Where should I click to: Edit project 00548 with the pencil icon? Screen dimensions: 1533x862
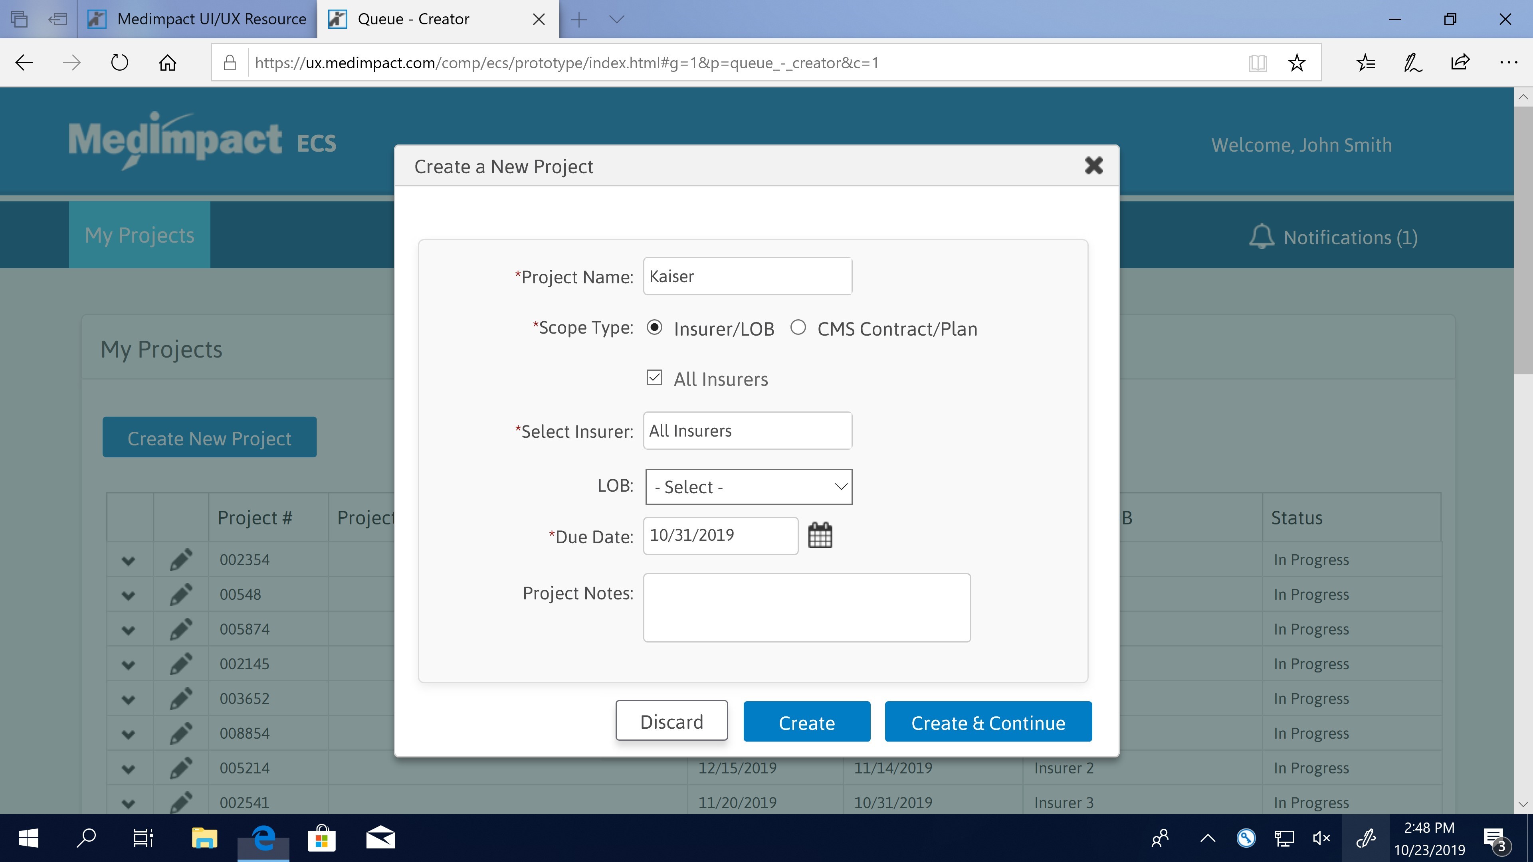181,594
